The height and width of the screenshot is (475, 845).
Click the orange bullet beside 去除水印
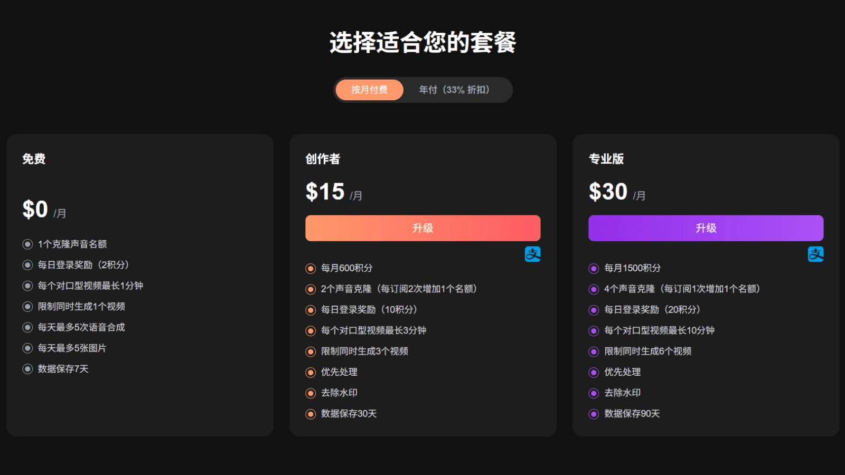[x=311, y=393]
